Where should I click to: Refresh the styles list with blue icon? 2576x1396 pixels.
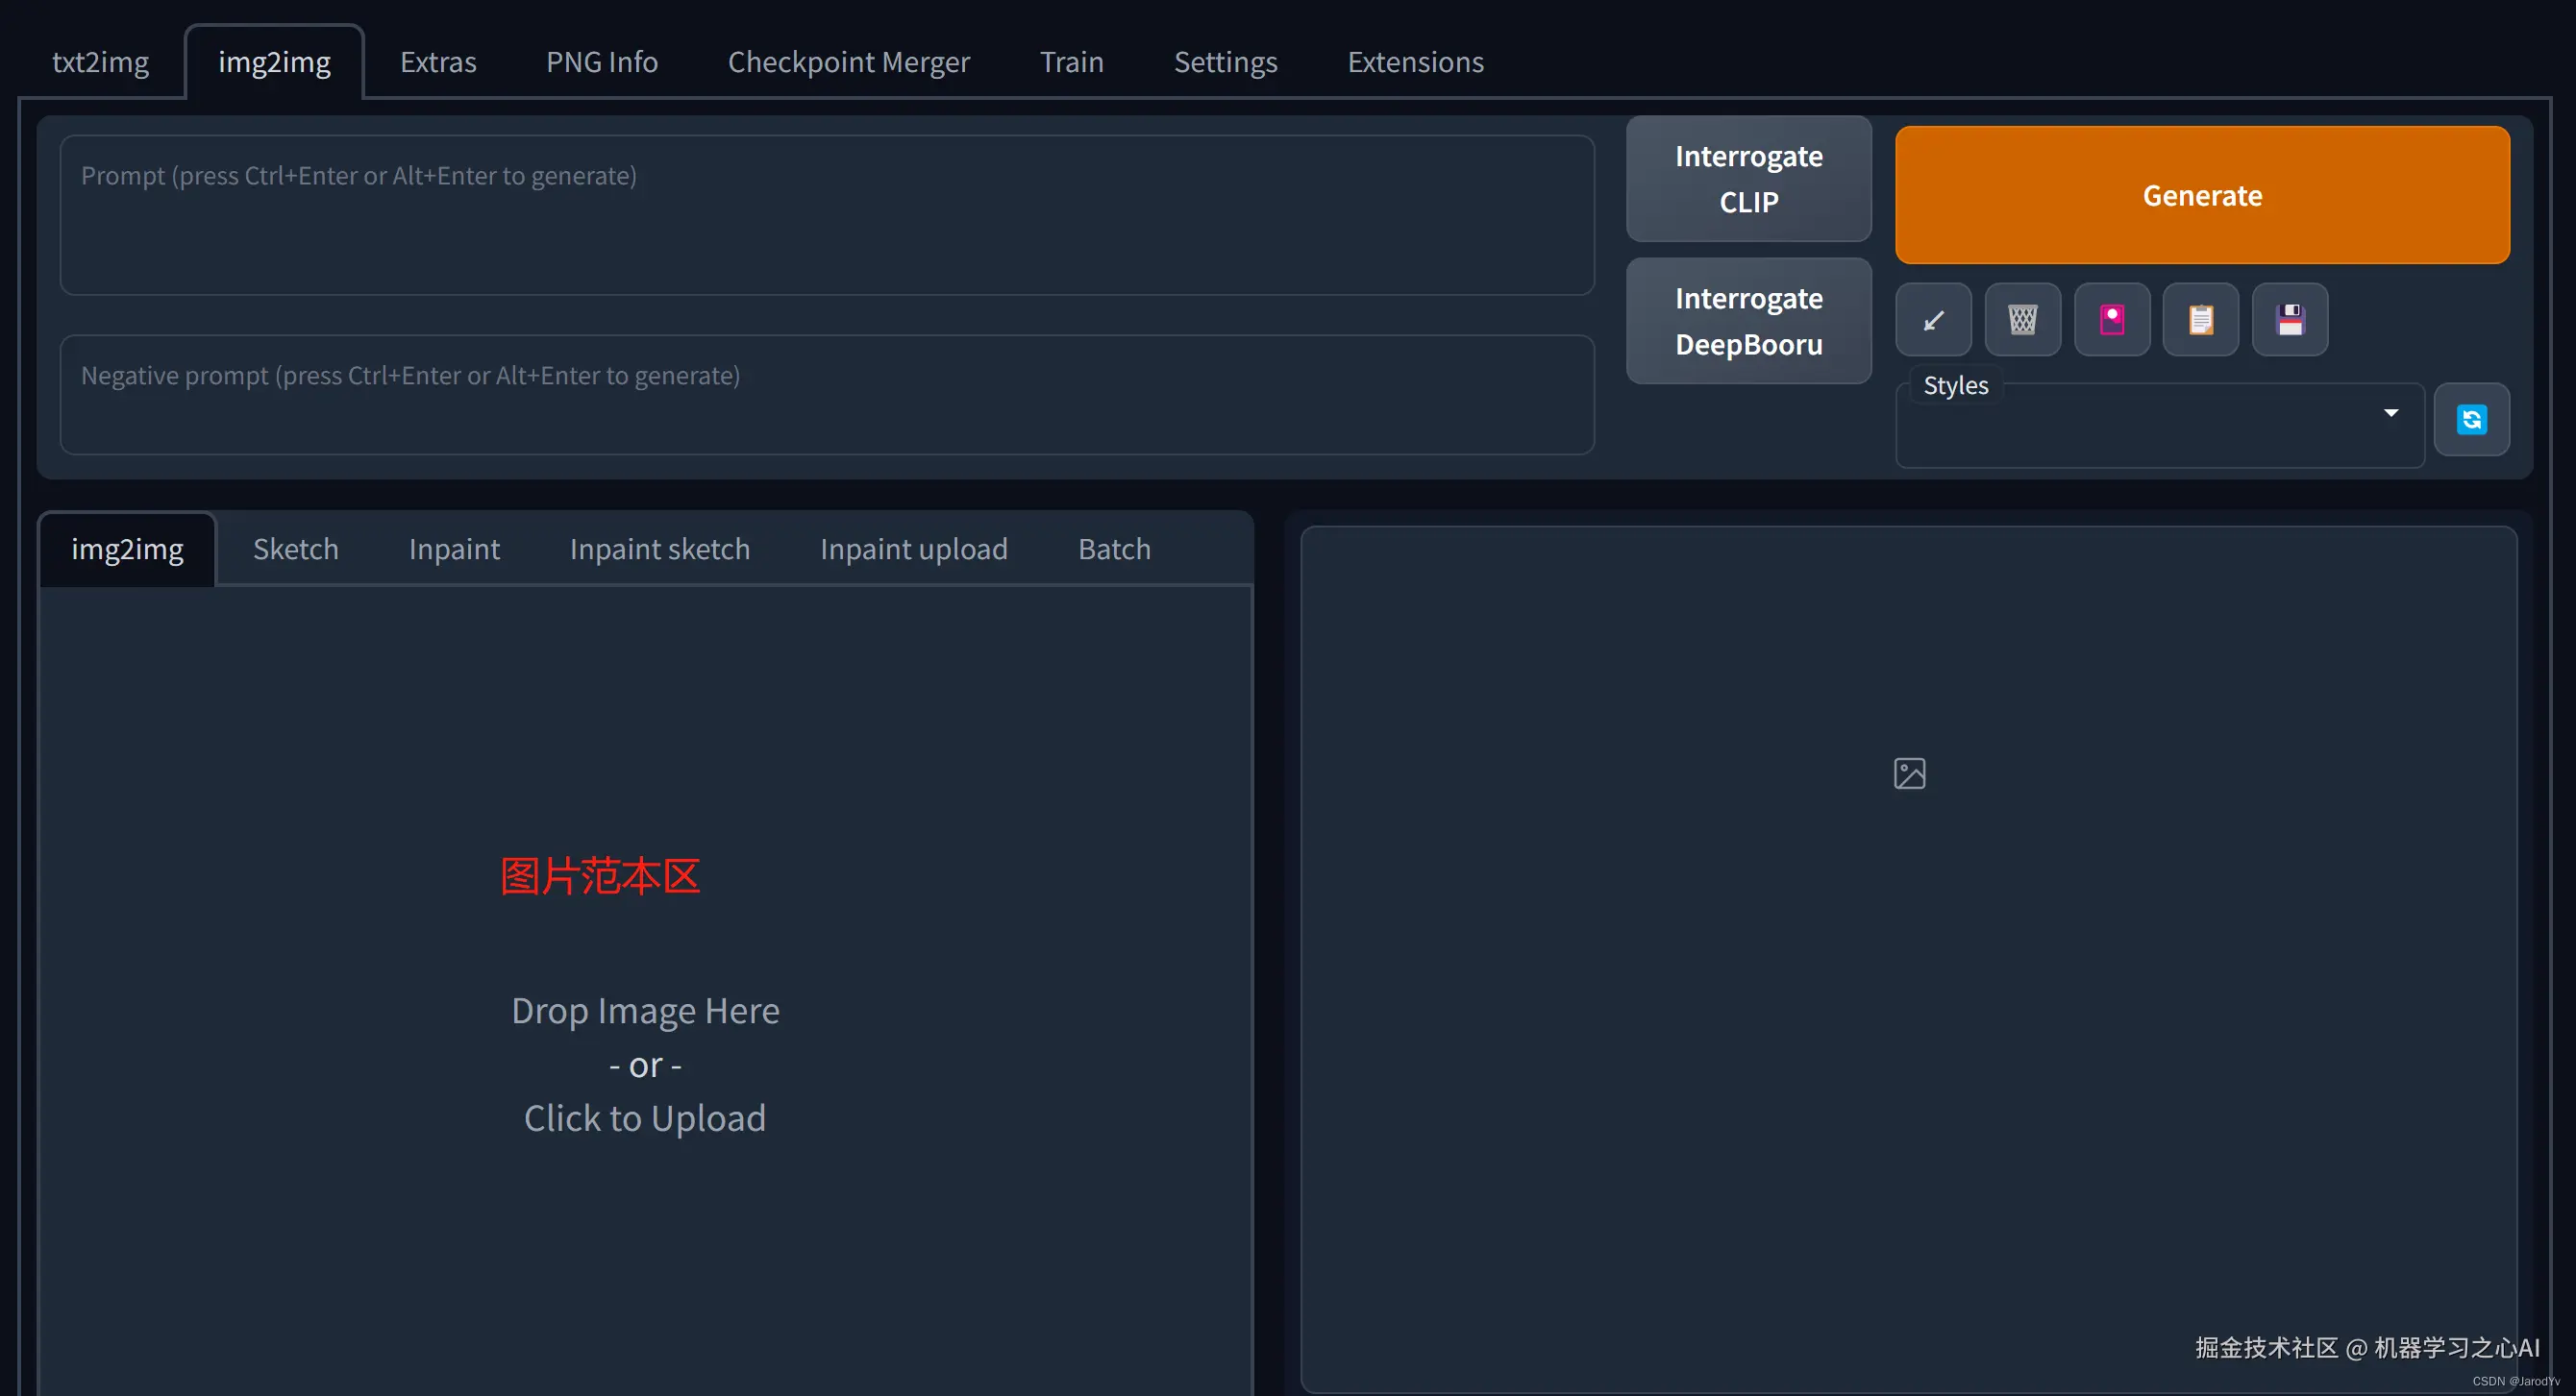2471,420
